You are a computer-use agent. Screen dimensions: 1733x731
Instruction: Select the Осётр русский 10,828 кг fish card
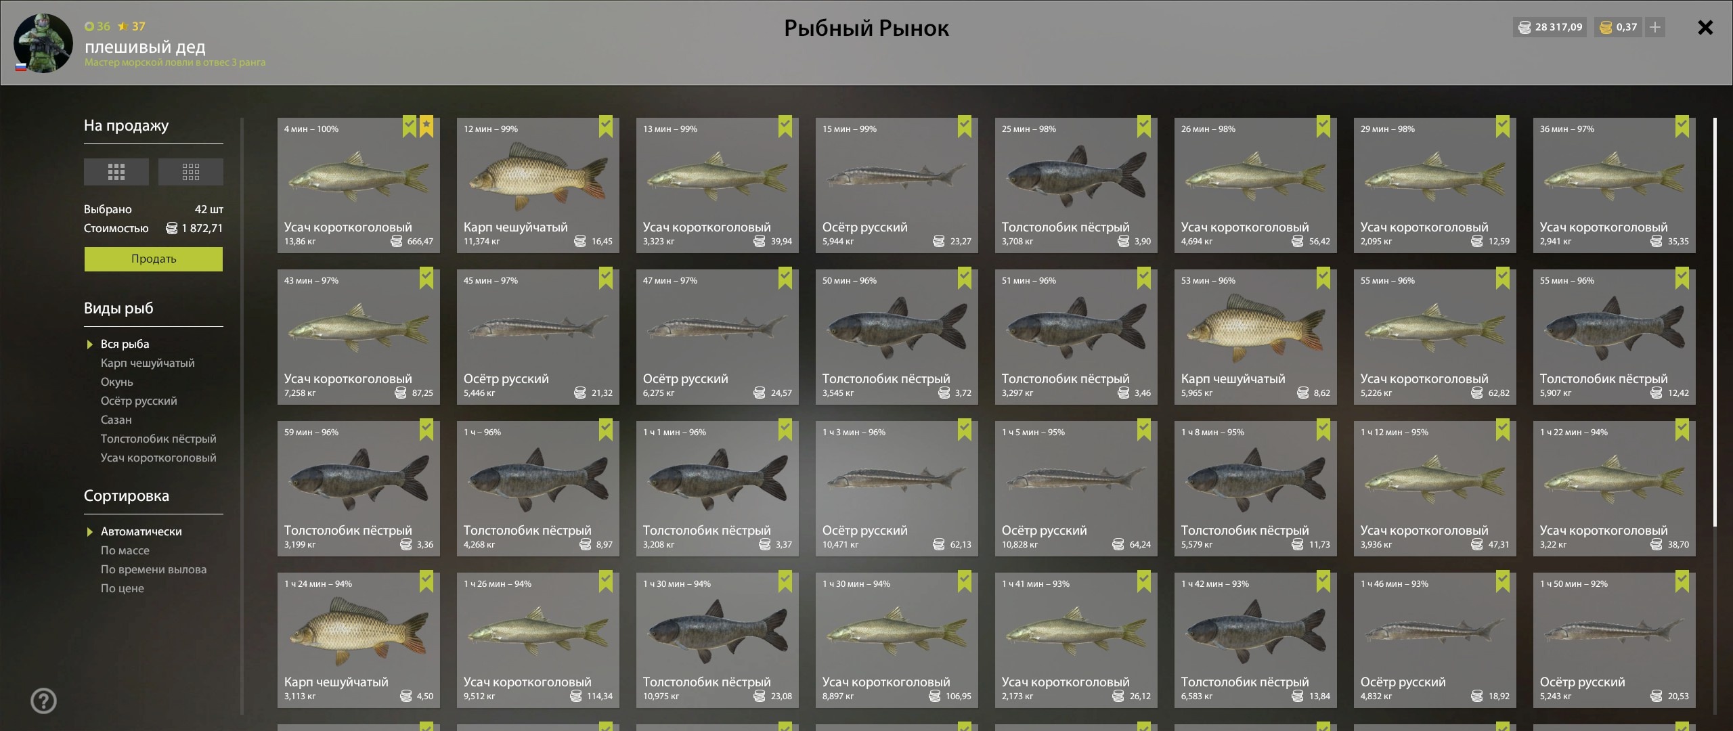(x=1076, y=489)
